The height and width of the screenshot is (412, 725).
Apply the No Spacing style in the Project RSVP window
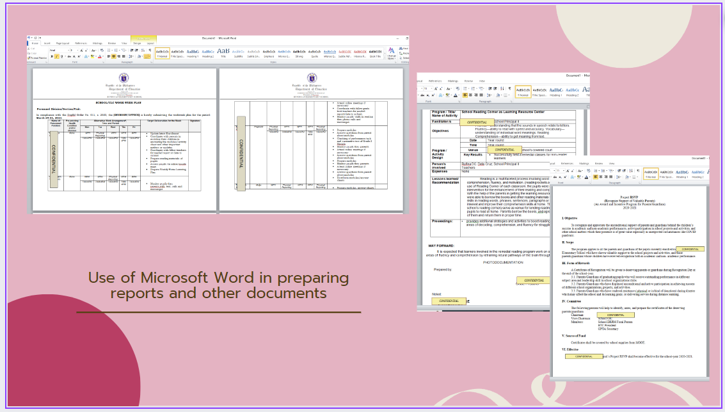pos(666,174)
